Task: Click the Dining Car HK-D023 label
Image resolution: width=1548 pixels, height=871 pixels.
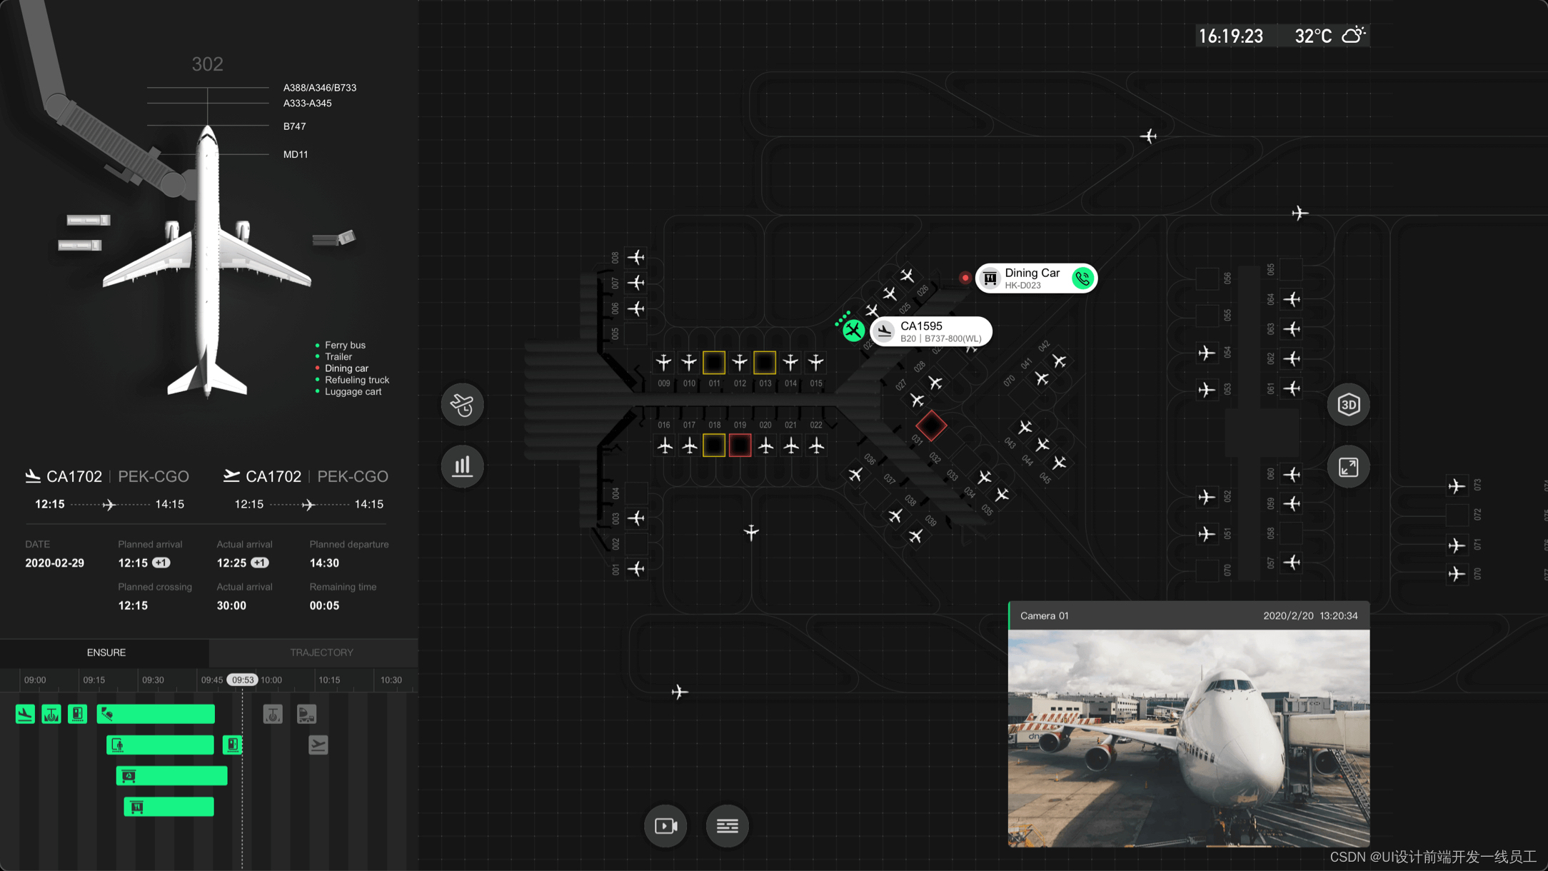Action: [x=1031, y=278]
